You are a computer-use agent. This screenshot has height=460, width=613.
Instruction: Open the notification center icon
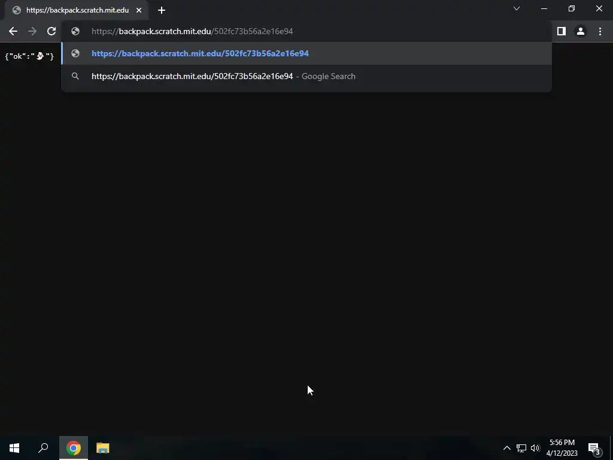click(594, 448)
